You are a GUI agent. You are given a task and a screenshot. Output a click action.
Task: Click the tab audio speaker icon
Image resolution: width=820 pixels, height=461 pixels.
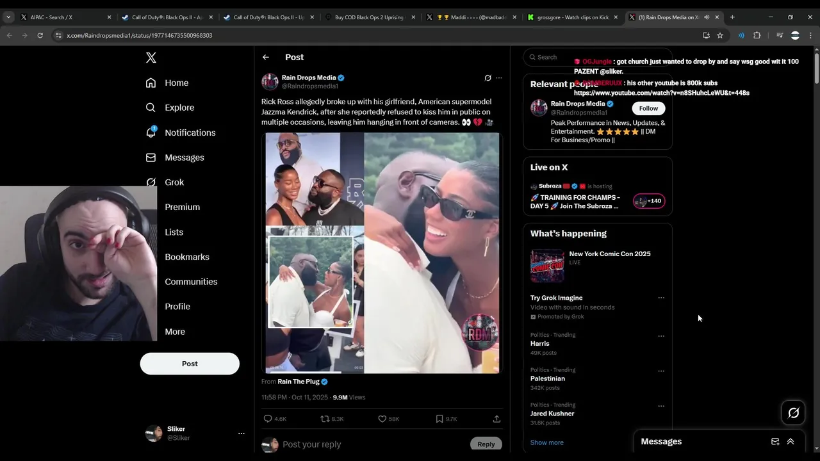[707, 17]
